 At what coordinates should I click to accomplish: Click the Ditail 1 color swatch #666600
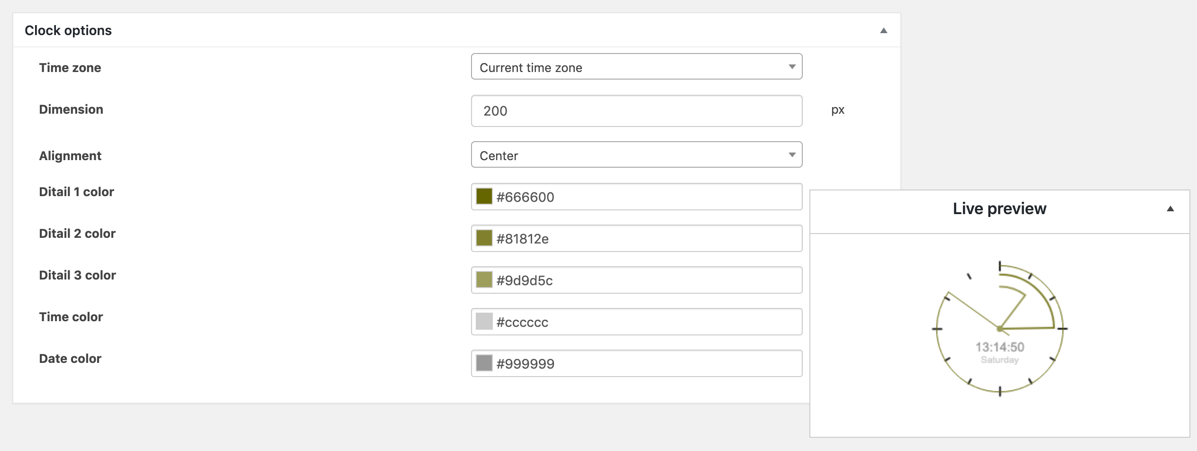(484, 197)
